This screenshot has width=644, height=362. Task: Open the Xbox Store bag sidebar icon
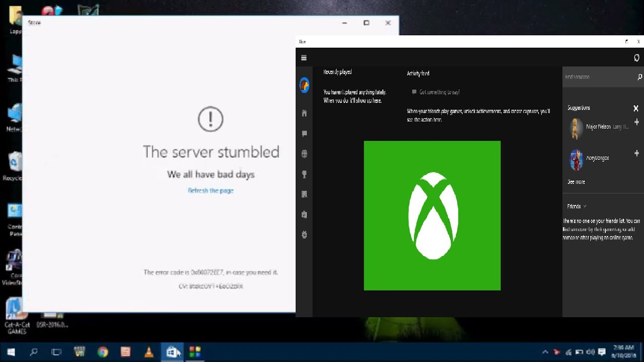pos(304,214)
